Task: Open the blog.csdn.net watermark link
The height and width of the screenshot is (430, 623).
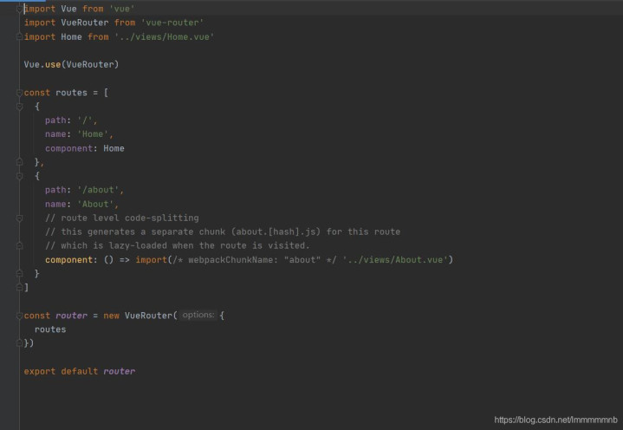Action: coord(555,420)
